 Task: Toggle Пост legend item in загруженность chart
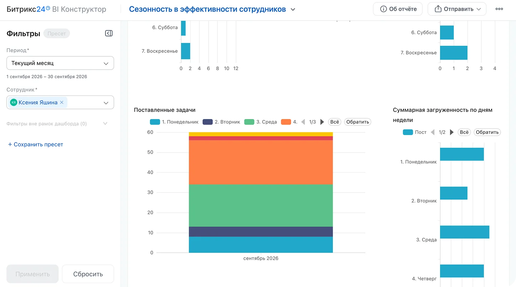coord(415,132)
